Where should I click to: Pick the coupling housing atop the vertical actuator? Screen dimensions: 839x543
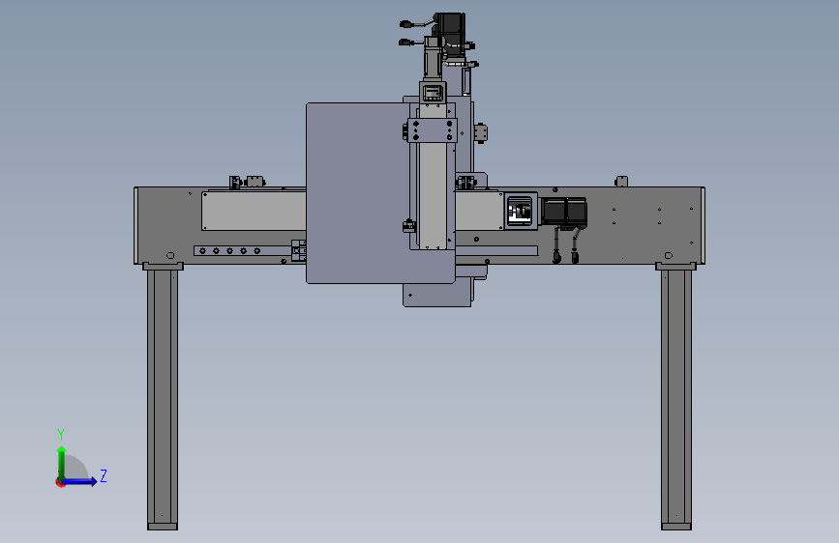point(433,93)
